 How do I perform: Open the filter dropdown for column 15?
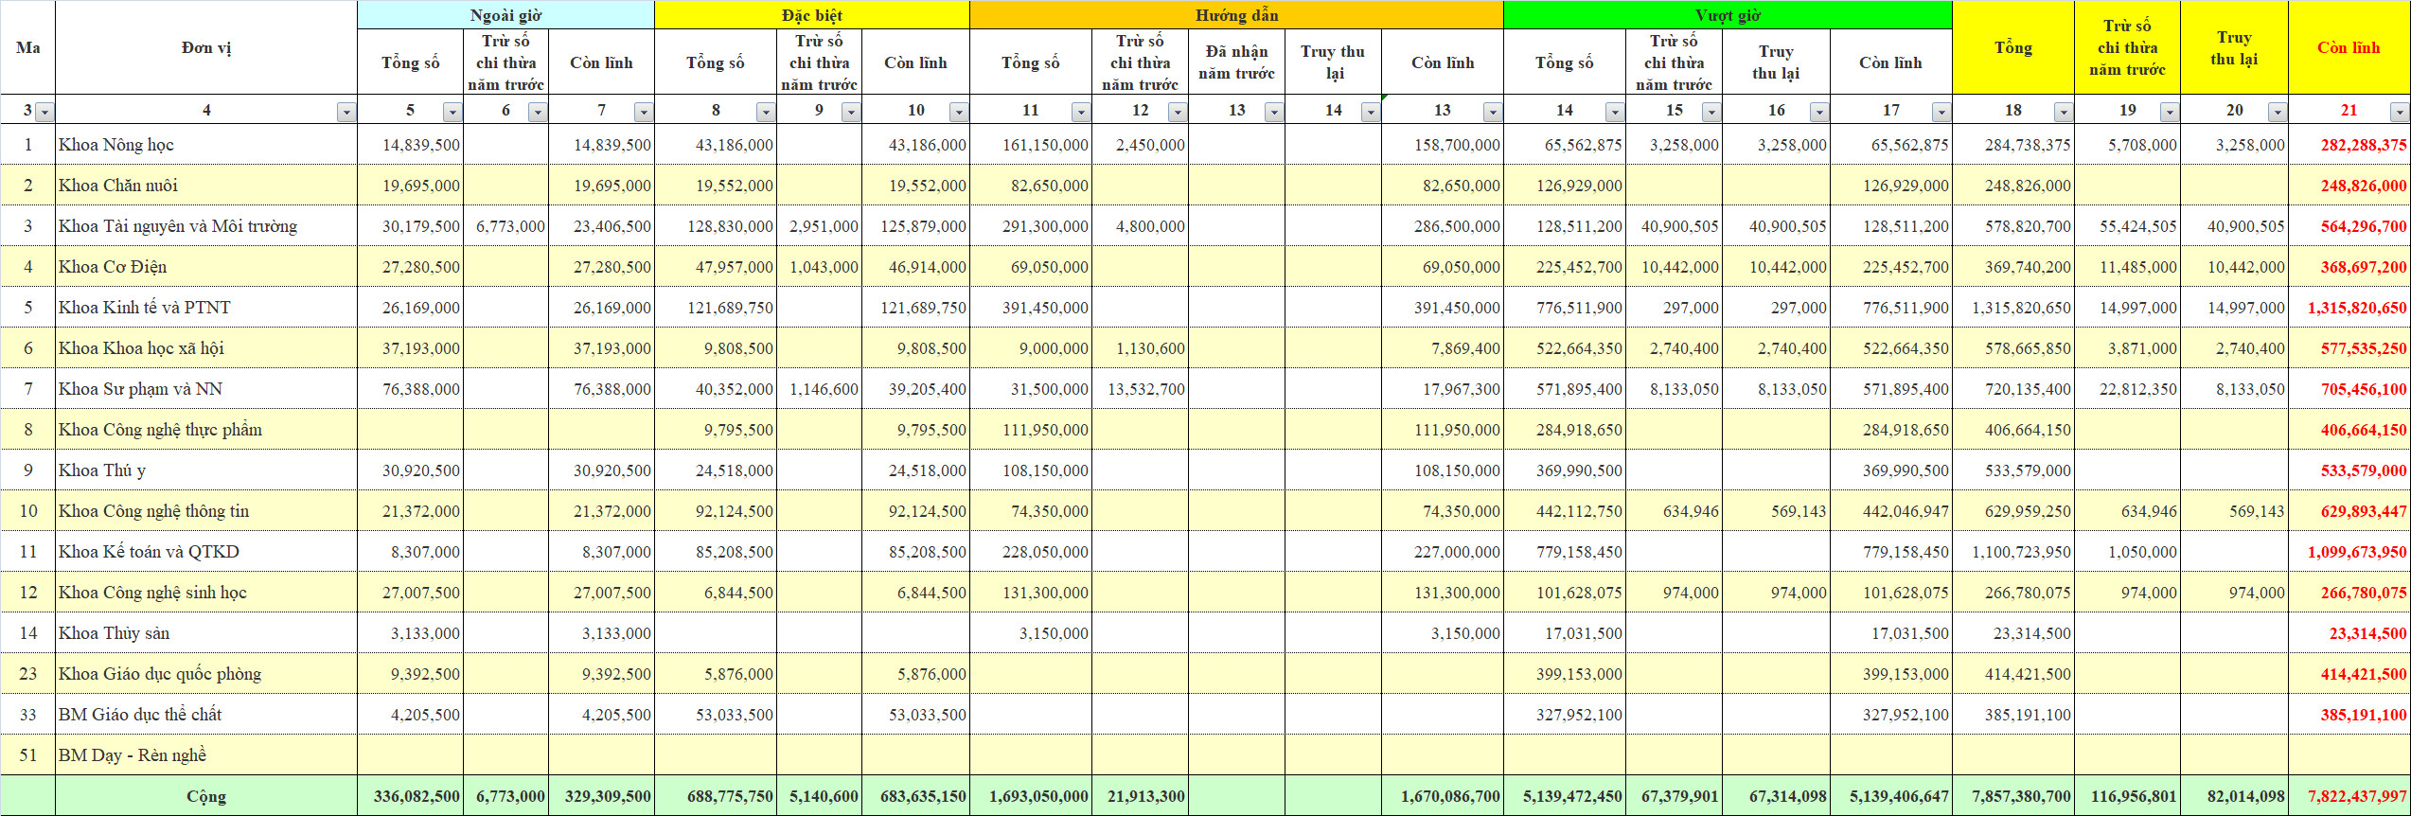pos(1711,112)
